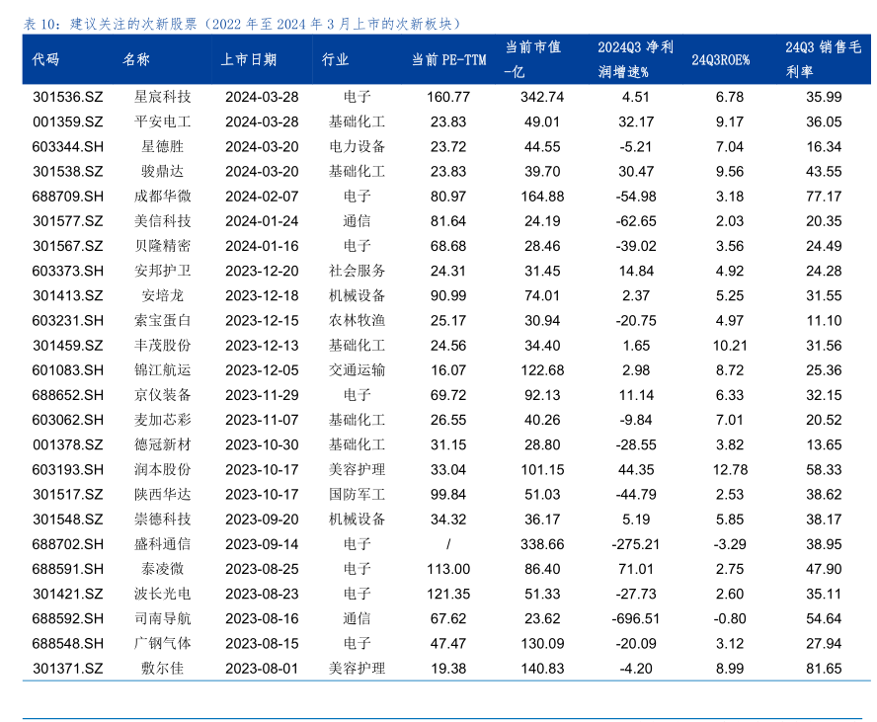Click the industry cell 国防军工

[357, 494]
